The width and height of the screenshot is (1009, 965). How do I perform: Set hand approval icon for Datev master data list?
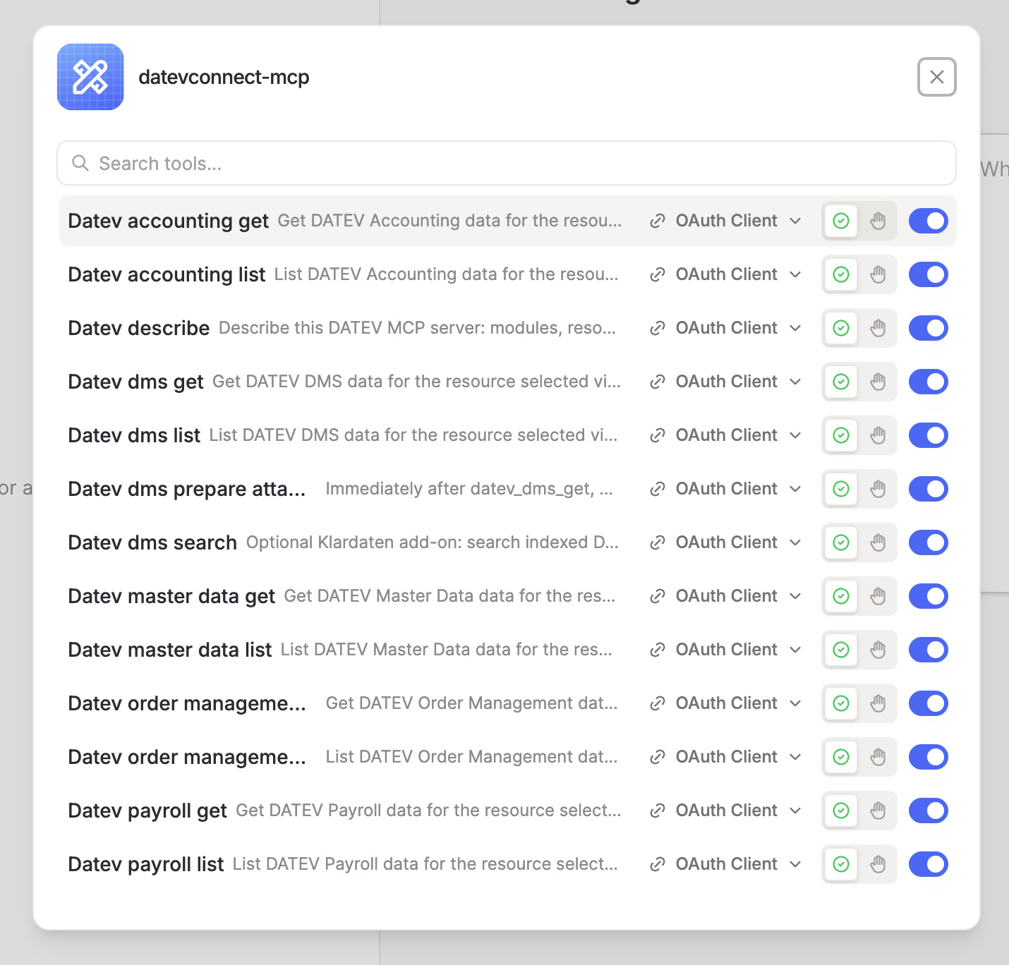[878, 650]
